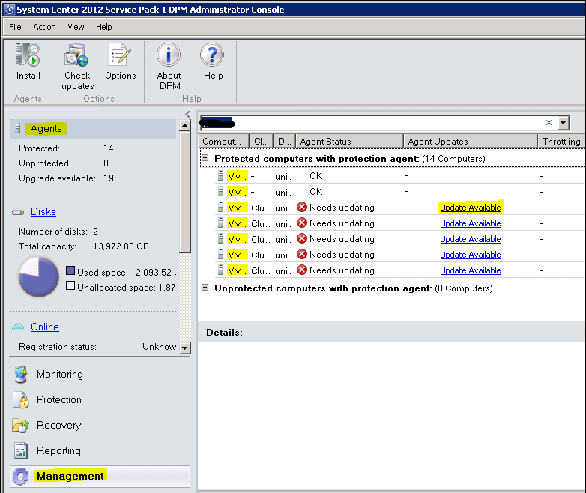The image size is (586, 493).
Task: Open the Monitoring workspace
Action: [59, 375]
